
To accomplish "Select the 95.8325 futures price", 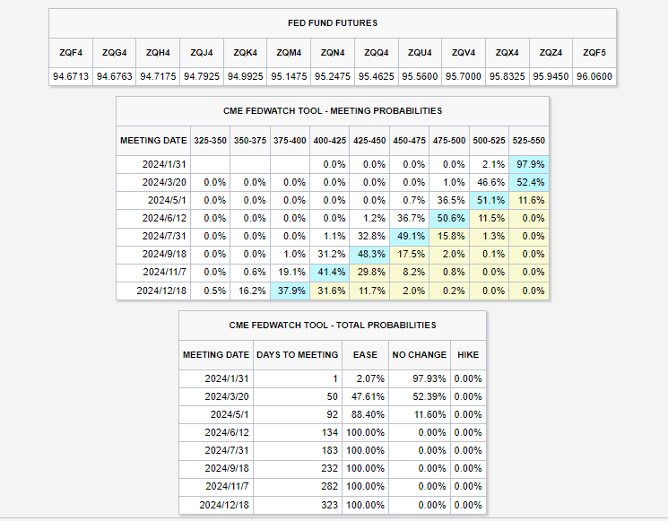I will coord(508,77).
